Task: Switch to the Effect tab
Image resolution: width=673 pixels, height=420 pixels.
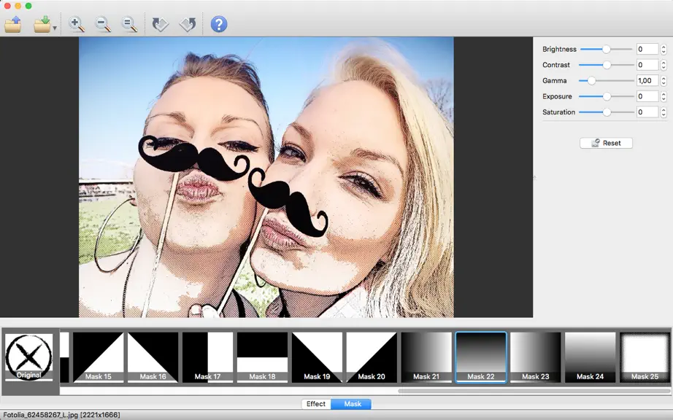Action: 316,404
